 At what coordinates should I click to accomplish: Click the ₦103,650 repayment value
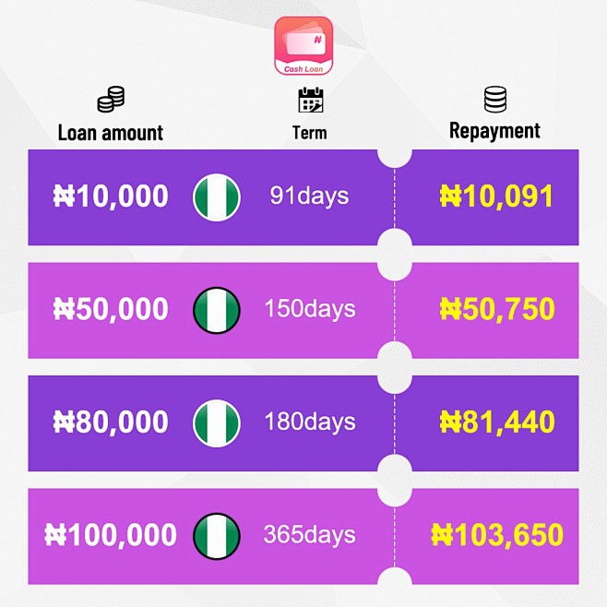497,535
